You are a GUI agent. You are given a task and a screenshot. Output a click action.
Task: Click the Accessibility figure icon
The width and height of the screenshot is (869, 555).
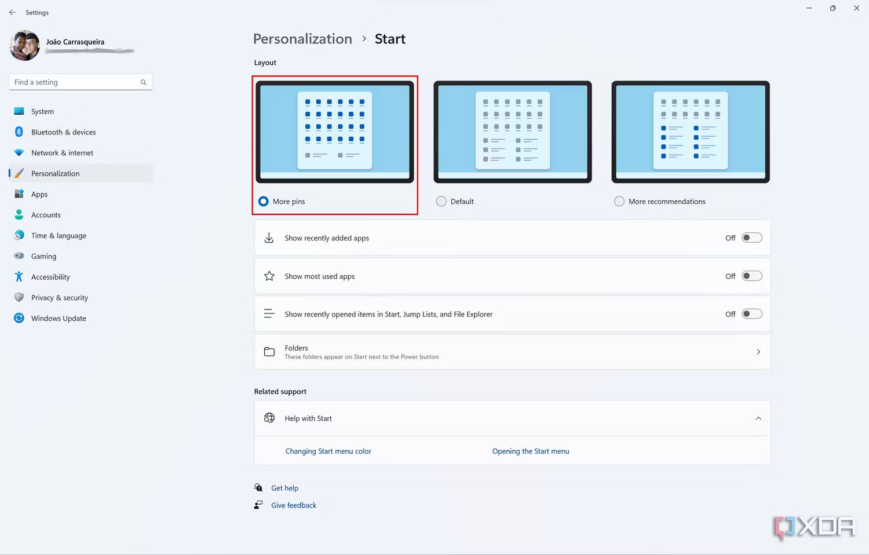coord(19,277)
